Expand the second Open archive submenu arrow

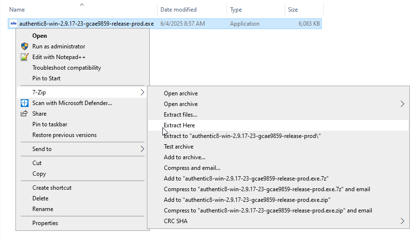coord(402,104)
